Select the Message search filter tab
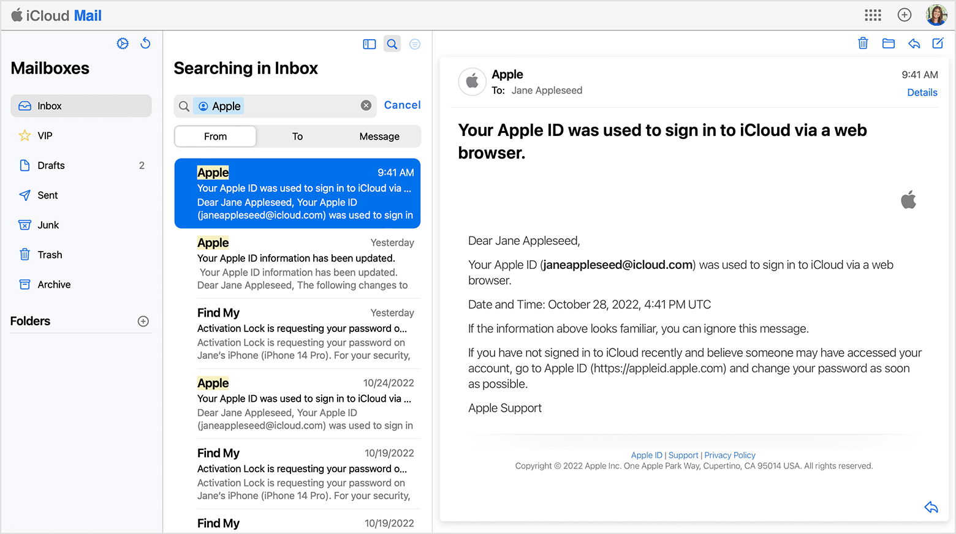This screenshot has height=534, width=956. coord(379,137)
